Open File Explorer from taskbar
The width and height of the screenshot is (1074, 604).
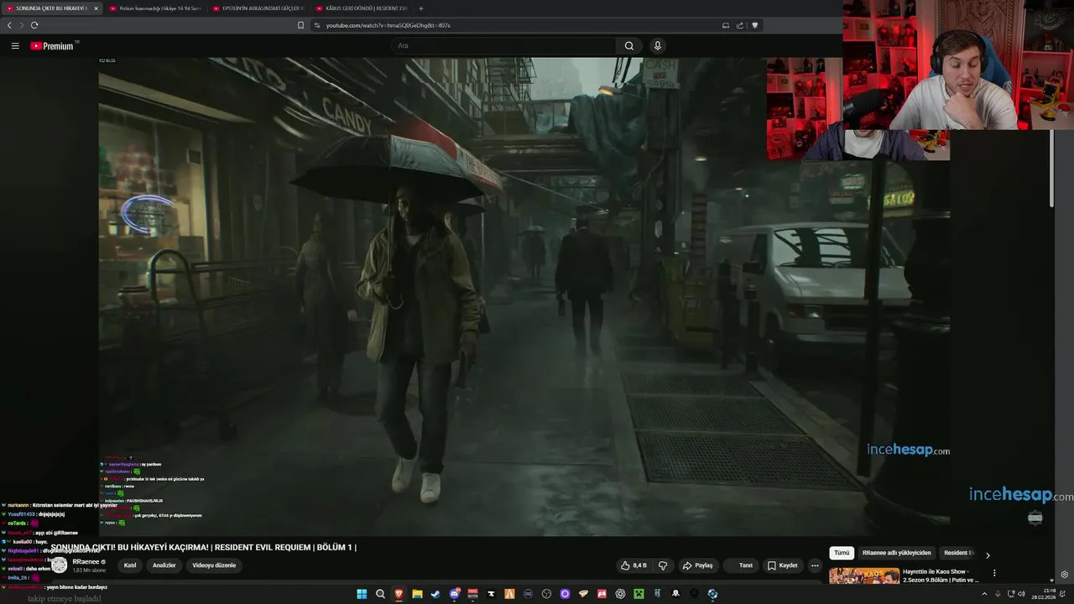(417, 594)
